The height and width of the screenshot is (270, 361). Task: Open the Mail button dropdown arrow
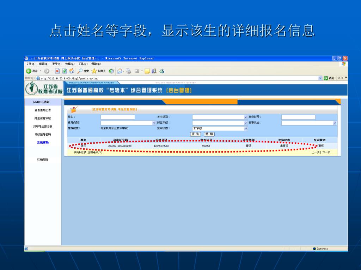tap(124, 71)
